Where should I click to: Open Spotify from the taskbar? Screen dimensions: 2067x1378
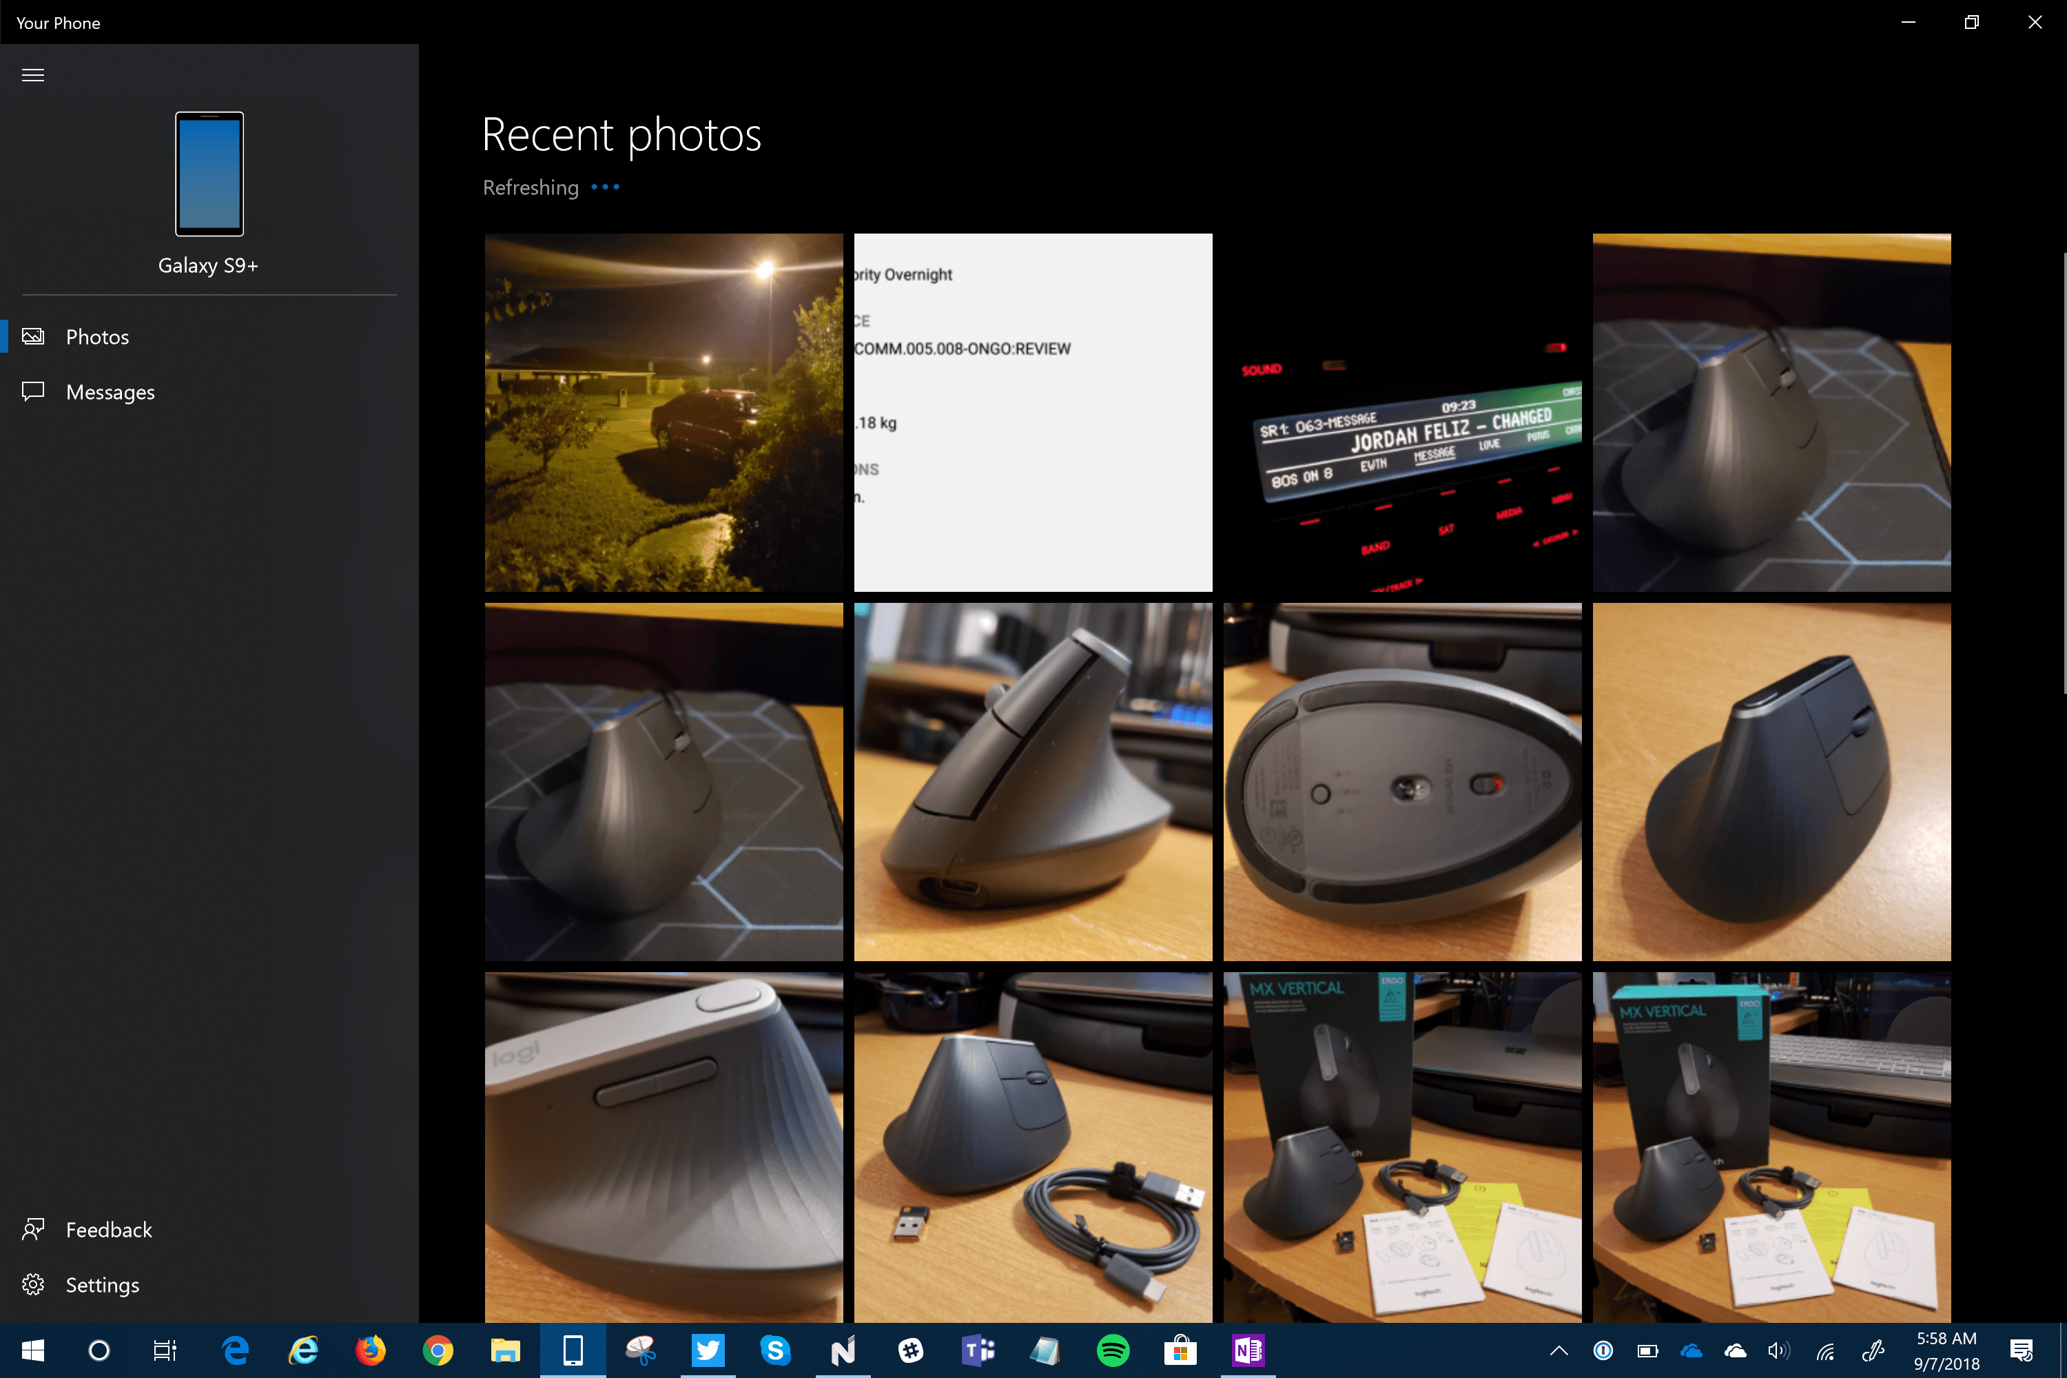pyautogui.click(x=1113, y=1350)
